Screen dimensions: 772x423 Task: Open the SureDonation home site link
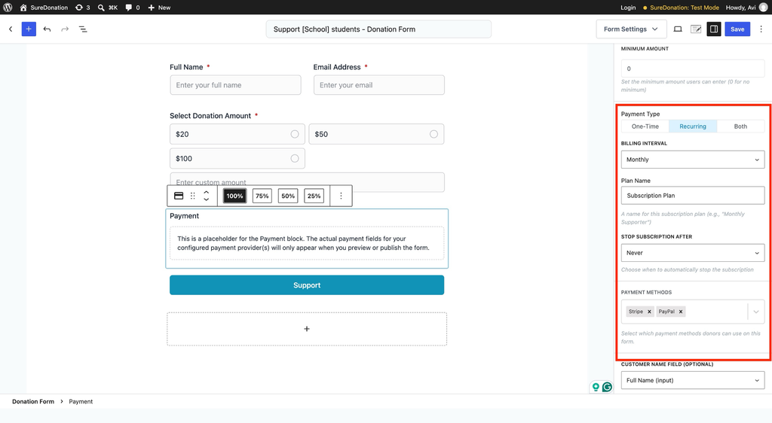(x=44, y=8)
